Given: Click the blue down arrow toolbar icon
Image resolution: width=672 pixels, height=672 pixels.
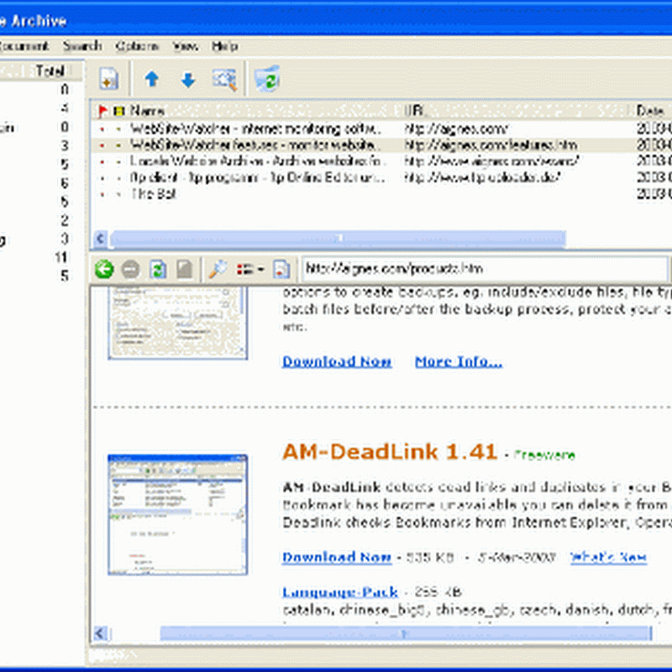Looking at the screenshot, I should 188,80.
